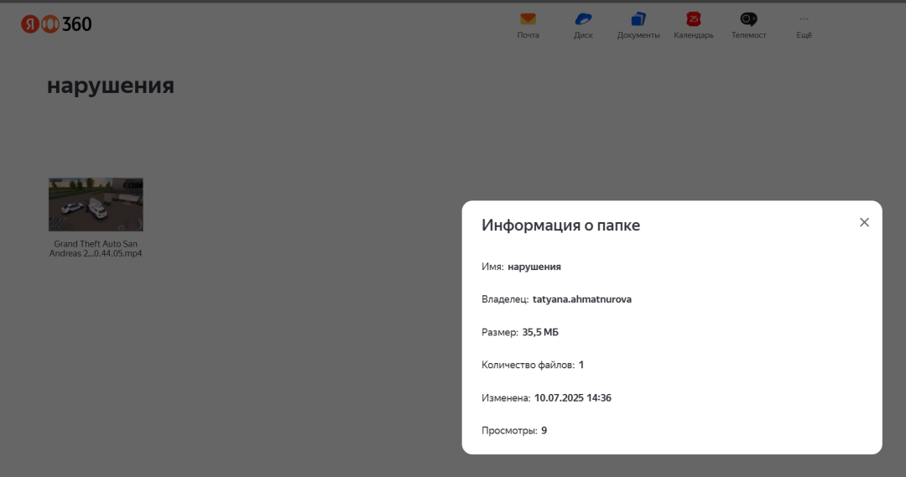This screenshot has width=906, height=477.
Task: Click the dialog title Информация о папке
Action: pos(560,226)
